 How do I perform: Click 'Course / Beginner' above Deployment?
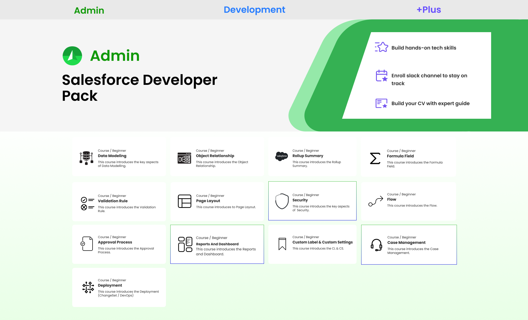[x=112, y=280]
